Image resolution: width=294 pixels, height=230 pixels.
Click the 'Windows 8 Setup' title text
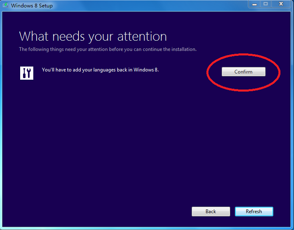31,5
